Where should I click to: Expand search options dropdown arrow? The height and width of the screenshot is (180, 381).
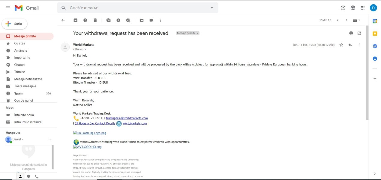(x=212, y=8)
